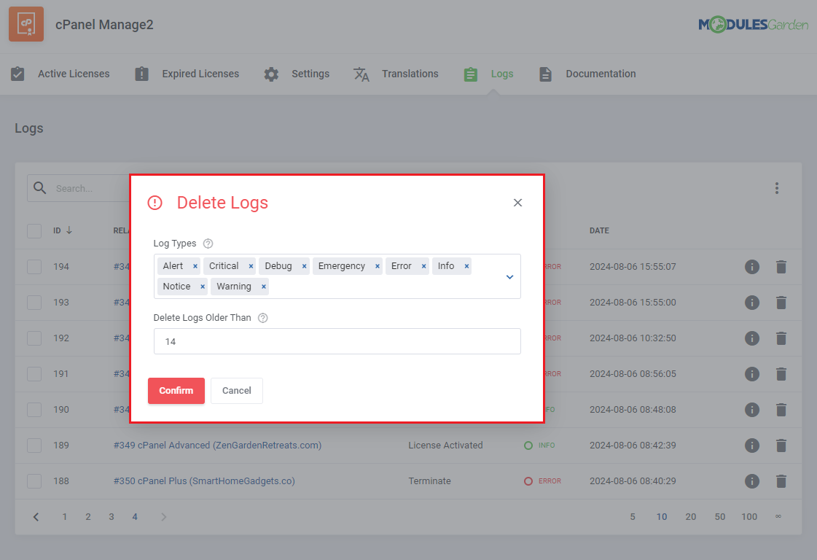This screenshot has width=817, height=560.
Task: Show details for log 191
Action: (x=752, y=374)
